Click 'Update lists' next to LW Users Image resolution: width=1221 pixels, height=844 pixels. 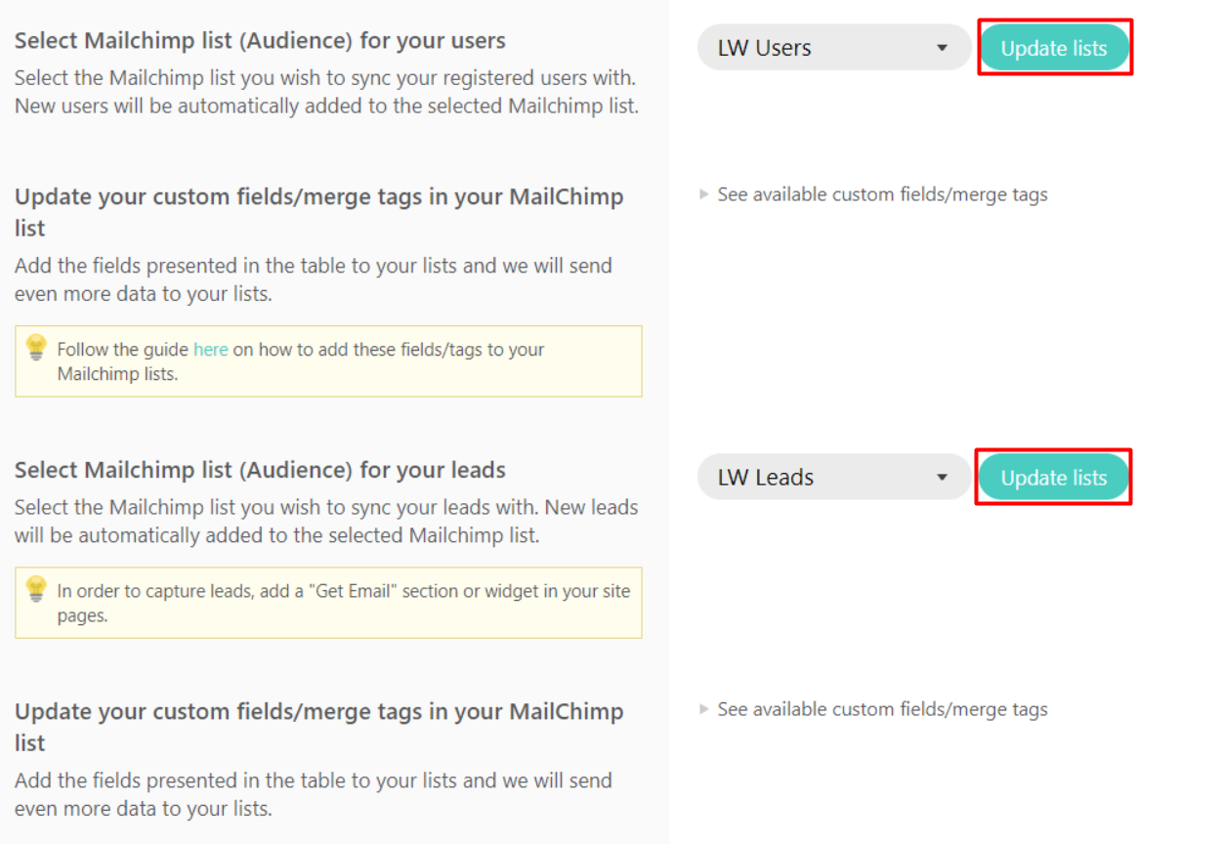[1054, 47]
